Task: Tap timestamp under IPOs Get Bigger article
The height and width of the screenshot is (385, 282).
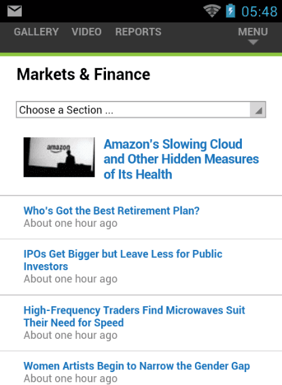Action: (71, 280)
